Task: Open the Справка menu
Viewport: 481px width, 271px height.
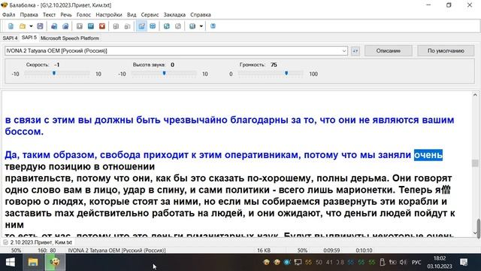Action: point(201,15)
